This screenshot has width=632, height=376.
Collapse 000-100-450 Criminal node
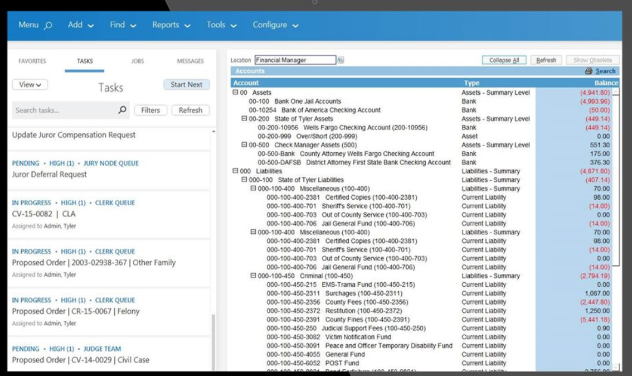(x=253, y=276)
